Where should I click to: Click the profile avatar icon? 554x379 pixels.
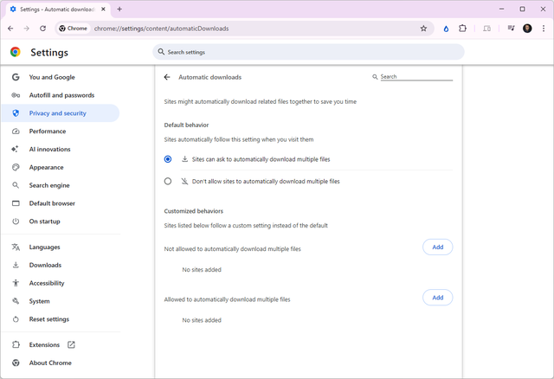tap(527, 28)
